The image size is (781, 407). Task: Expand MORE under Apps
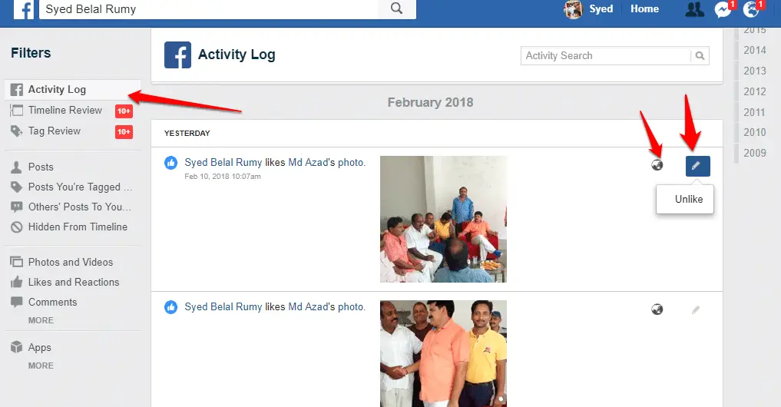tap(41, 366)
